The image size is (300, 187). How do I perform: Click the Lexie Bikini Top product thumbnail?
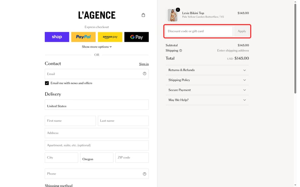(x=172, y=15)
